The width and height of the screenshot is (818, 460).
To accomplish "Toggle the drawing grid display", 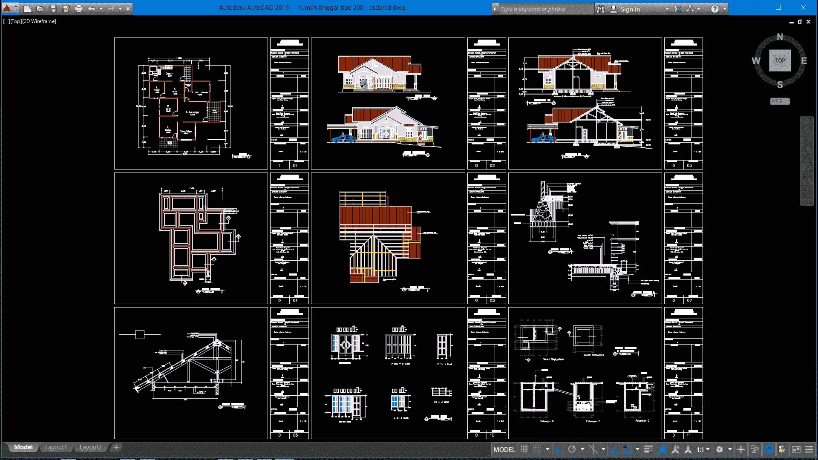I will pyautogui.click(x=524, y=449).
